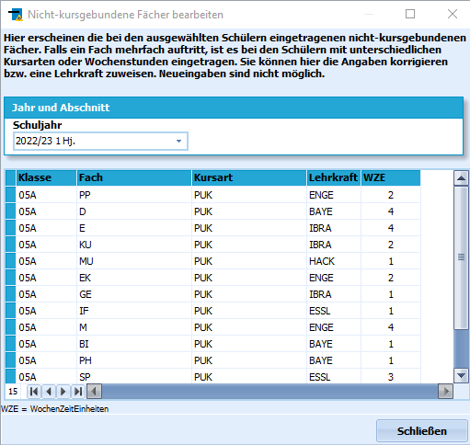Viewport: 470px width, 445px height.
Task: Select WZE cell of SP row
Action: pos(391,377)
